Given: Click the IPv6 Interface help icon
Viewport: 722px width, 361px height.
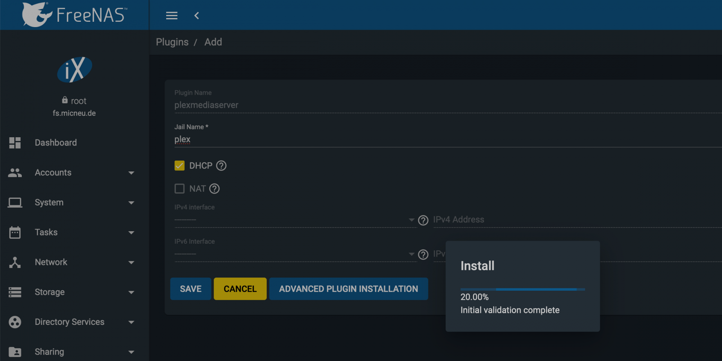Looking at the screenshot, I should [x=423, y=255].
